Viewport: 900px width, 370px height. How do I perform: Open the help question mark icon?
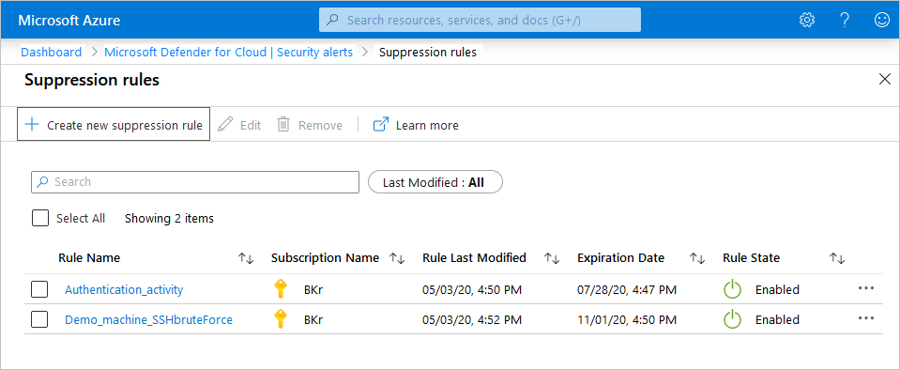(x=845, y=20)
